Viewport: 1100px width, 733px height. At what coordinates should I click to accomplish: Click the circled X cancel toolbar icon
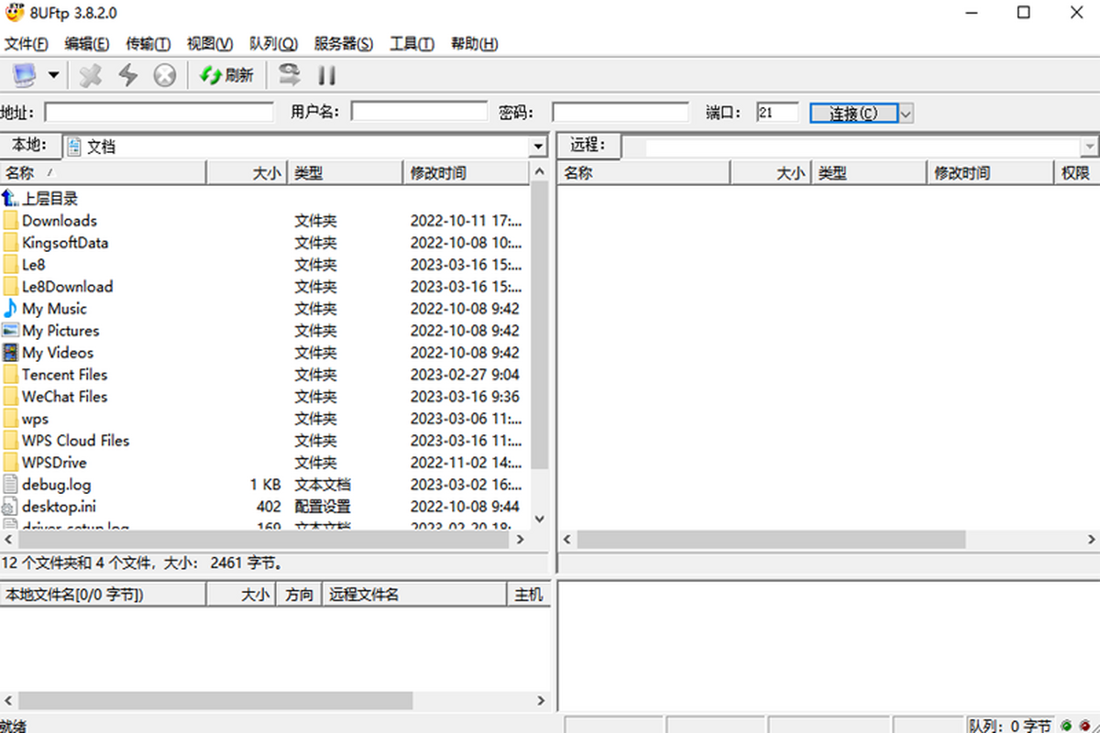[x=164, y=75]
